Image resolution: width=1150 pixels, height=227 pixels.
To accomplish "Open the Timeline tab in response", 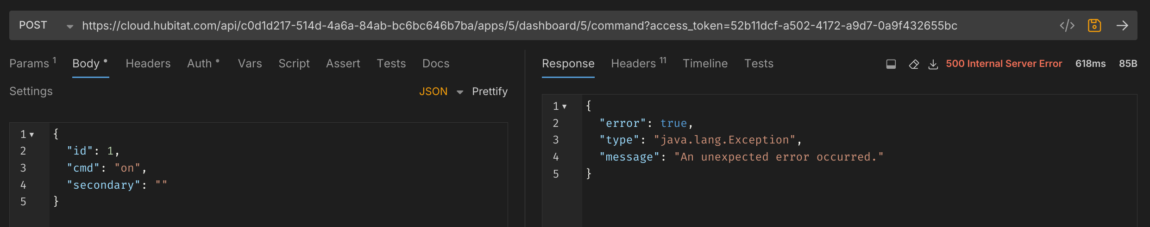I will pos(705,64).
